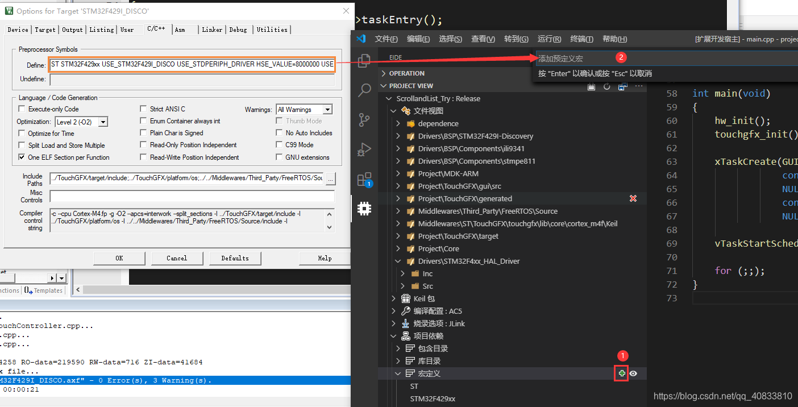
Task: Click save icon in PROJECT VIEW header
Action: tap(622, 86)
